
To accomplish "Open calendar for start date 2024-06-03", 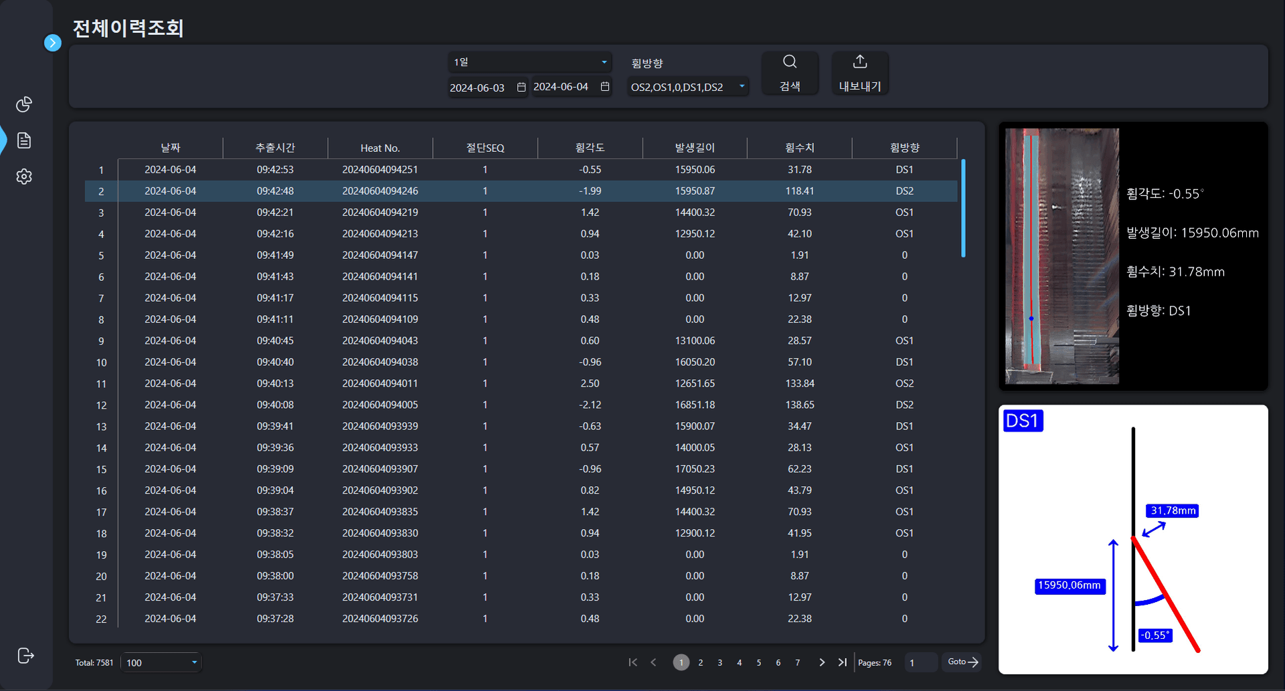I will (521, 88).
